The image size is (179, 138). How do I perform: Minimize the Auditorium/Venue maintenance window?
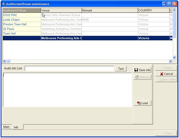click(x=164, y=4)
